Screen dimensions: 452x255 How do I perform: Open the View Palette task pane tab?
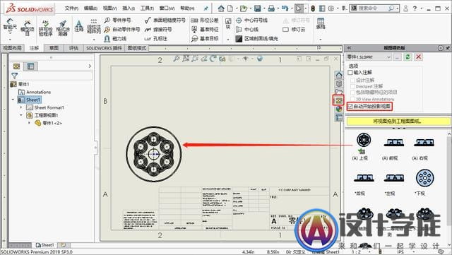pos(339,100)
